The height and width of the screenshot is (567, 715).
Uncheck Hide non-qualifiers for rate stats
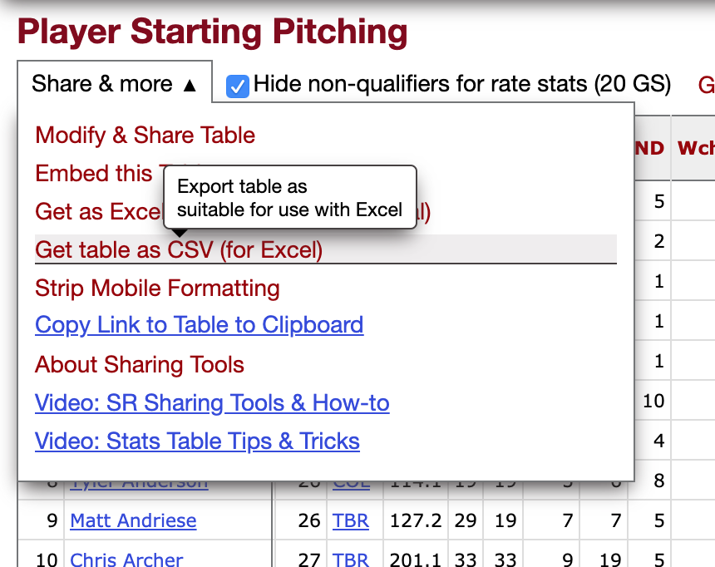click(238, 86)
